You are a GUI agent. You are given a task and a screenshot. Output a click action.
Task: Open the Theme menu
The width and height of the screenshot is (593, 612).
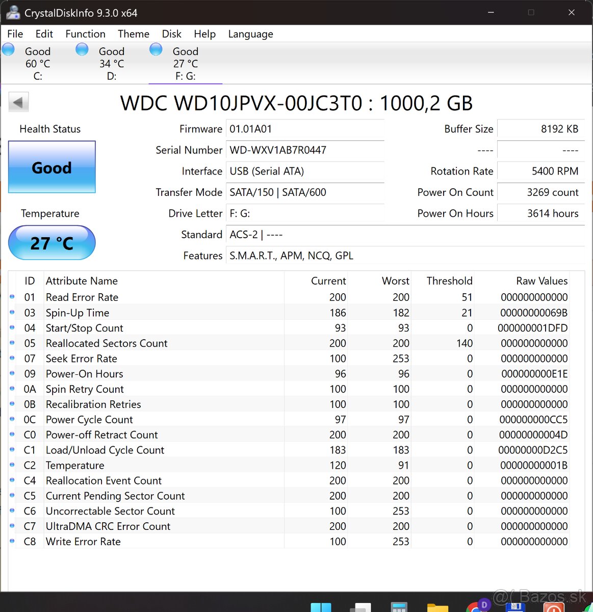(x=134, y=34)
